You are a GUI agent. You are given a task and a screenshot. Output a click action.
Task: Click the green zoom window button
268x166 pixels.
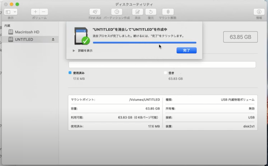coord(17,4)
